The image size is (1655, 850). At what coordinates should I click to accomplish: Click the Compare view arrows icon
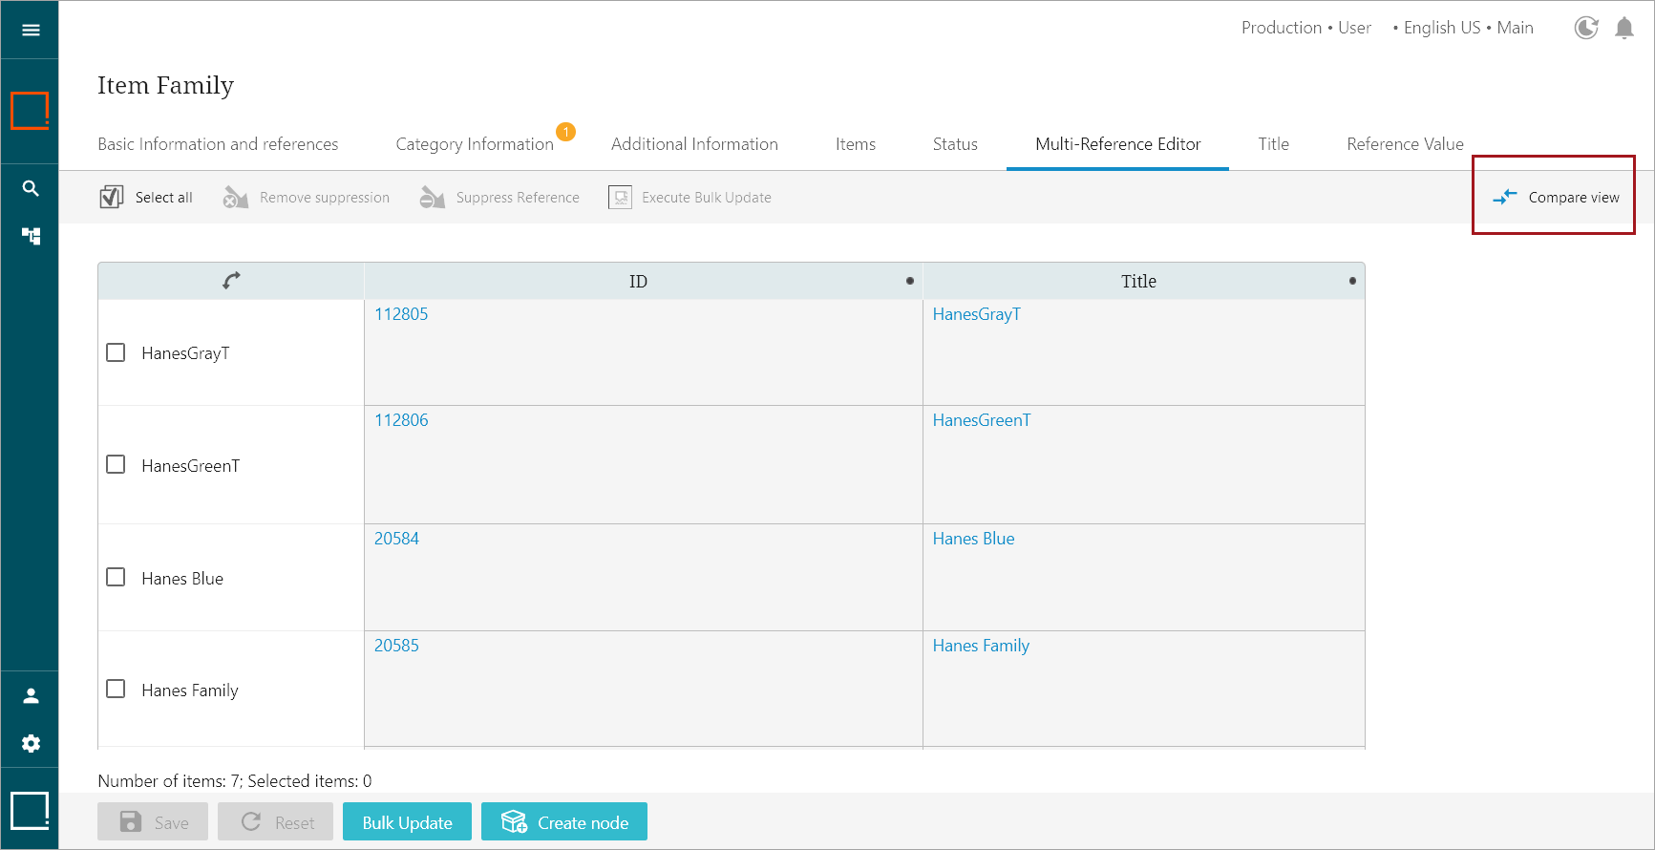[x=1505, y=197]
